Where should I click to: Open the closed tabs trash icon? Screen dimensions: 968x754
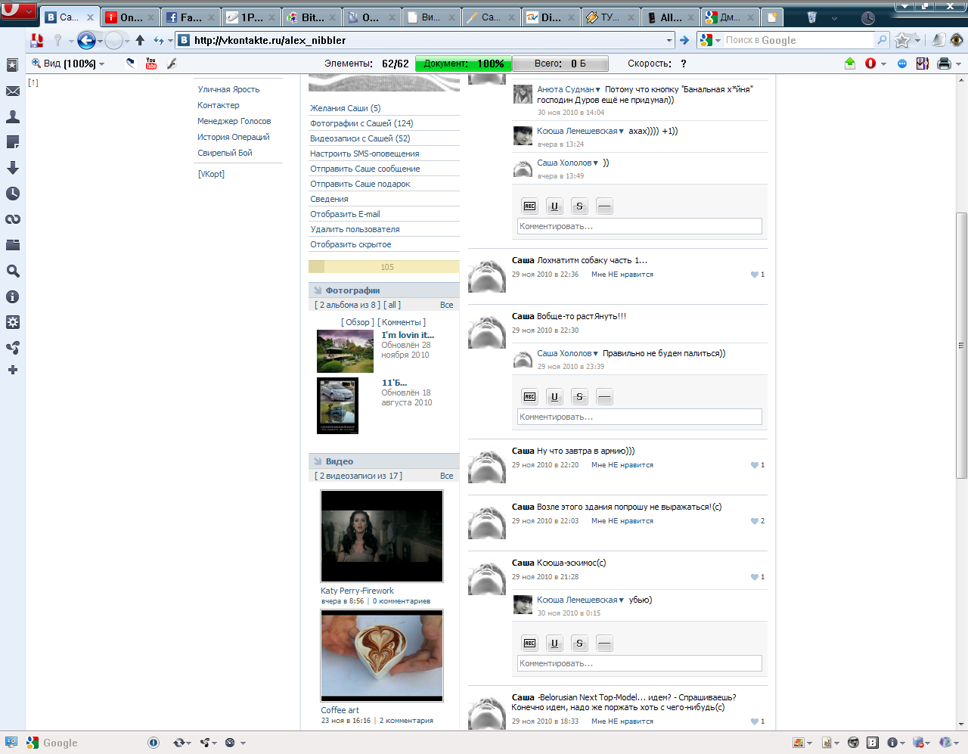coord(811,17)
